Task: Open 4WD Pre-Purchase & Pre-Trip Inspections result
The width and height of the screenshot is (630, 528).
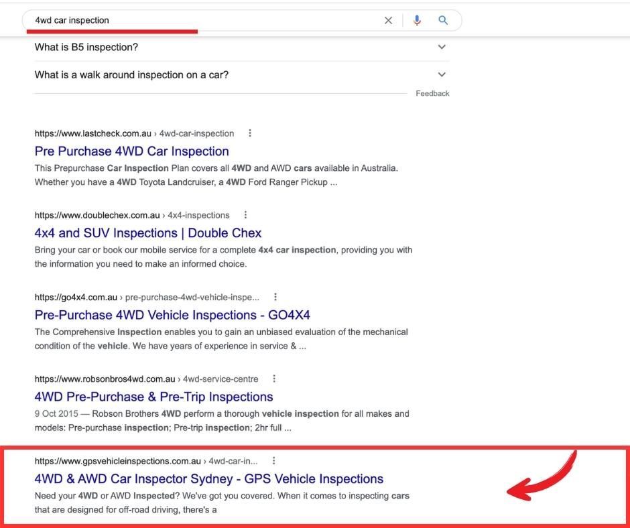Action: click(x=154, y=397)
